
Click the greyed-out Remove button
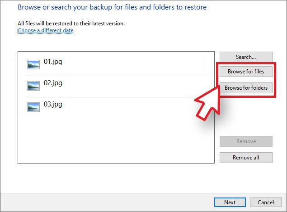(x=246, y=141)
